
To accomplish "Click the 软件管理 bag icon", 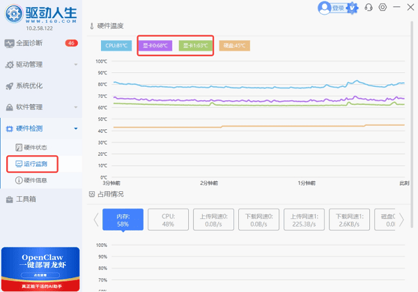I will click(9, 107).
